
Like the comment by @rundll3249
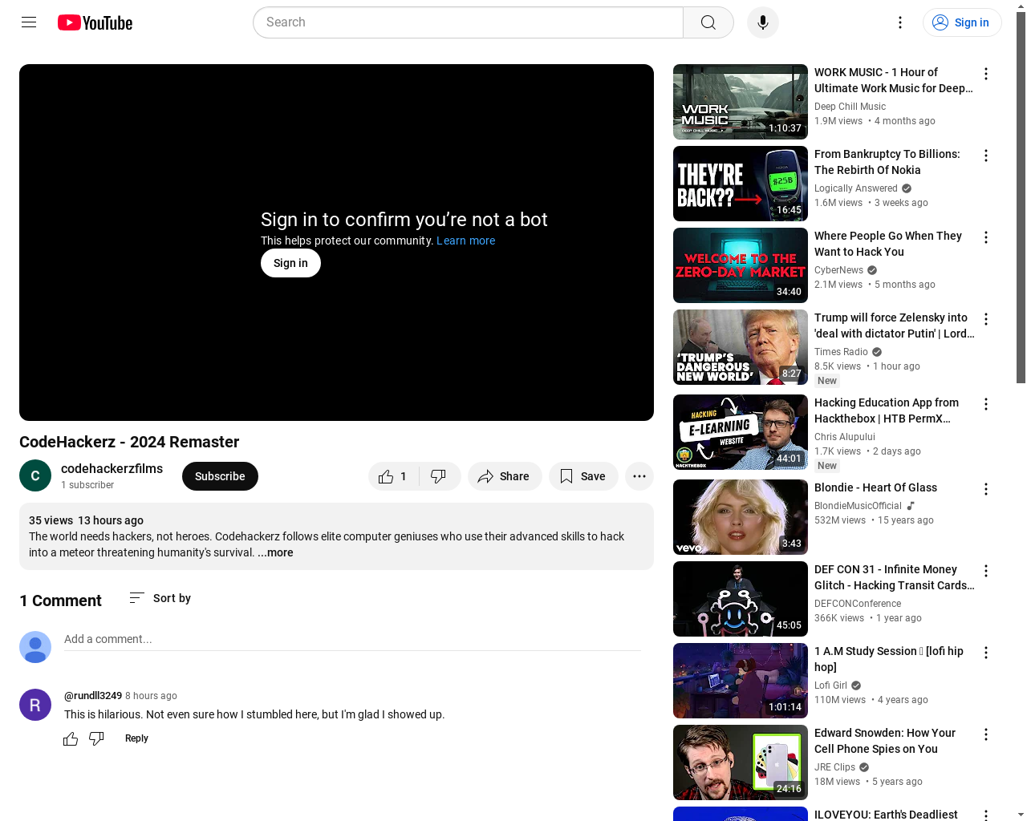point(71,738)
